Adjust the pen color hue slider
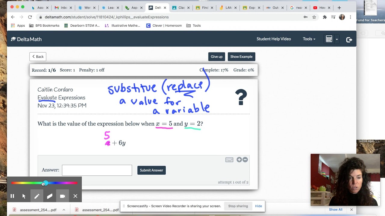 (44, 183)
